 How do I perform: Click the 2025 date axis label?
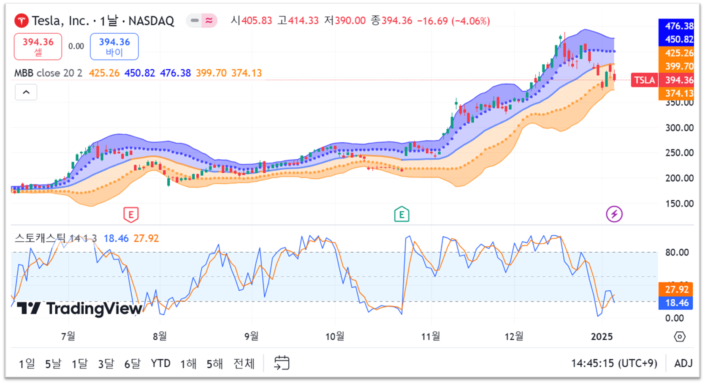[x=602, y=337]
